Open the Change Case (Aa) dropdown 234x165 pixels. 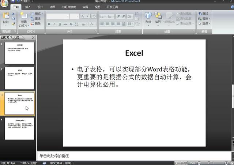click(84, 24)
